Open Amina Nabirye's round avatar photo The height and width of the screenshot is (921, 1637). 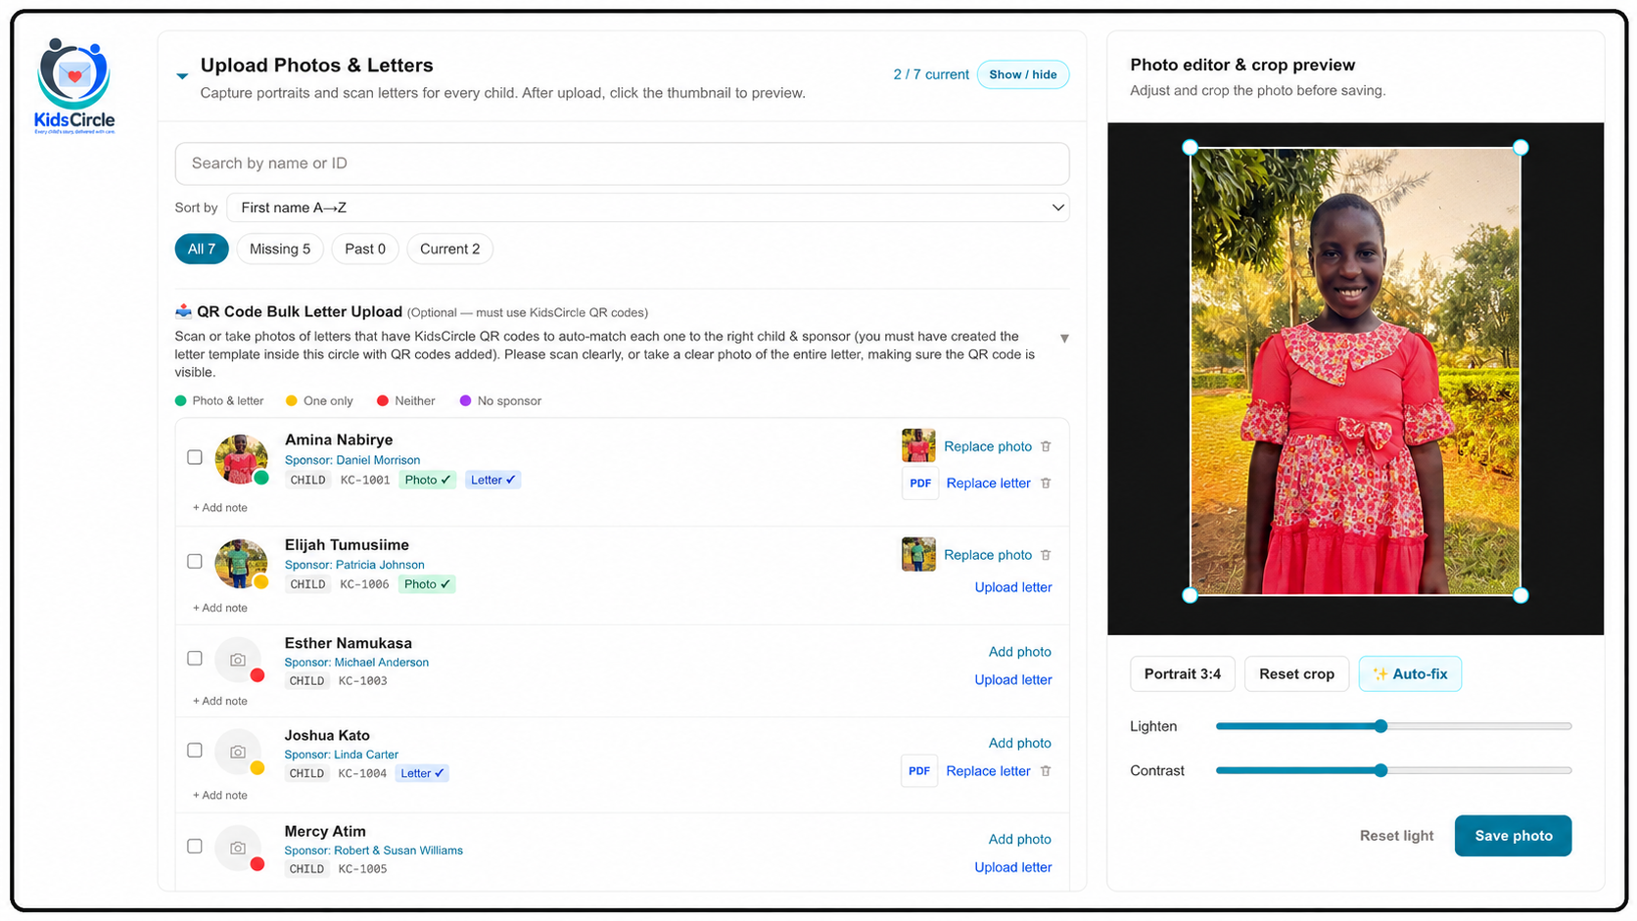[241, 459]
